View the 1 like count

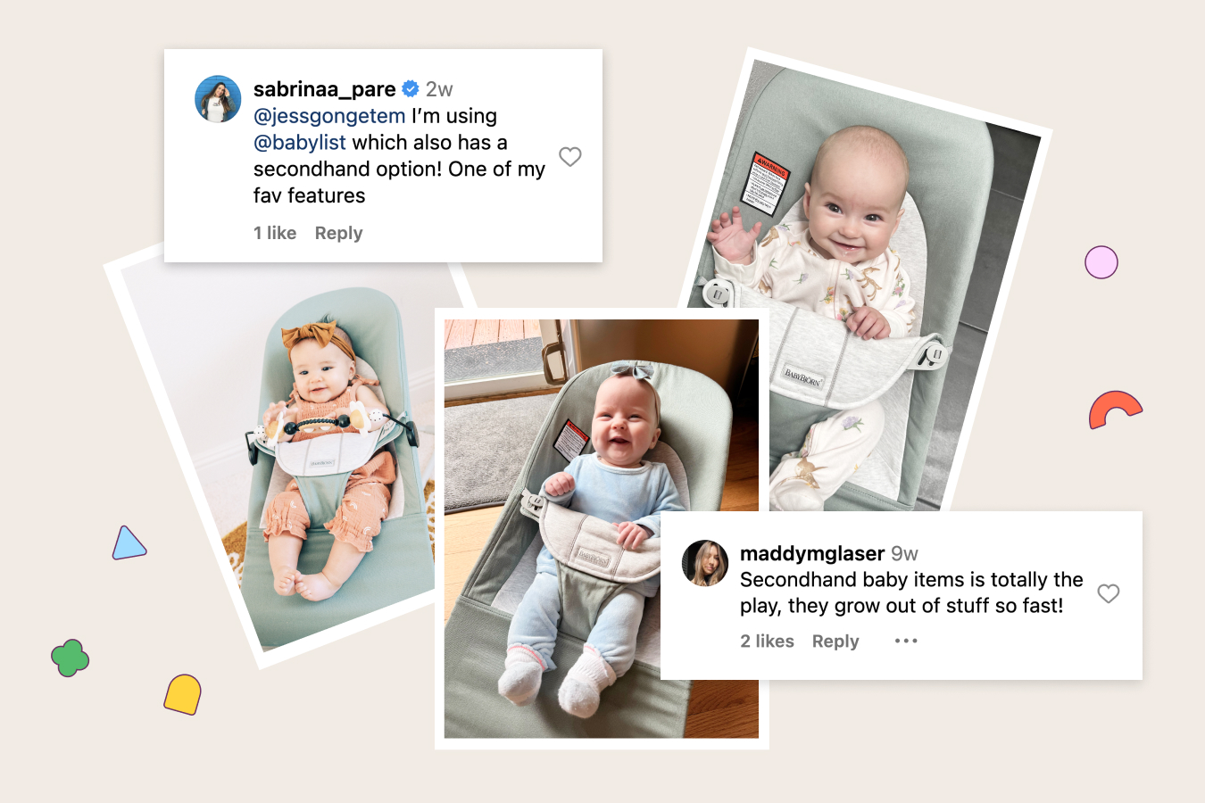pyautogui.click(x=275, y=233)
